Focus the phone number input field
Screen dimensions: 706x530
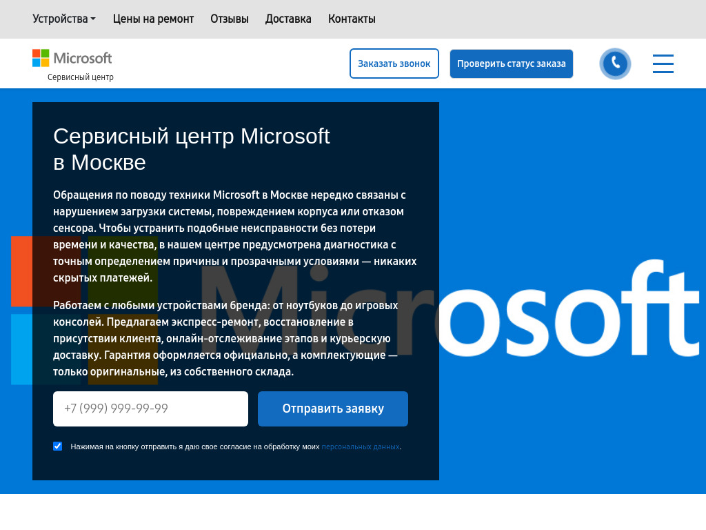(x=150, y=409)
